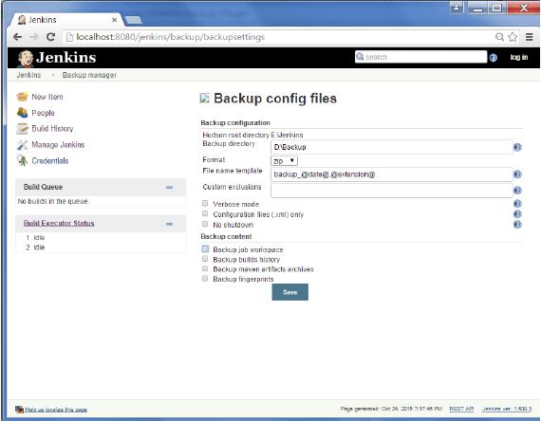Screen dimensions: 541x421
Task: Click the Save button
Action: [x=289, y=292]
